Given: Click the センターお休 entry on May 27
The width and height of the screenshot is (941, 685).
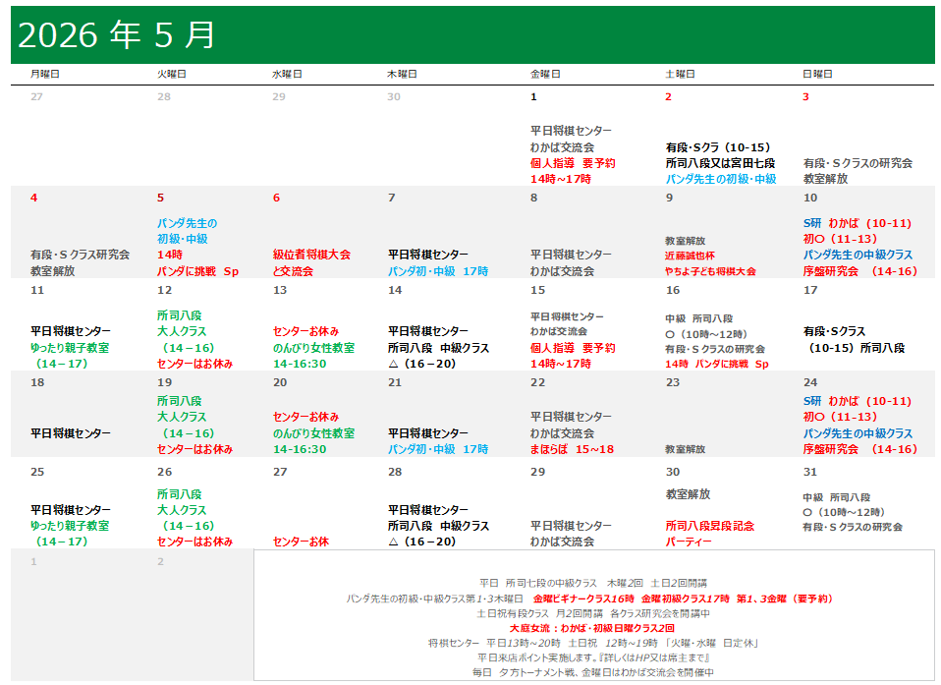Looking at the screenshot, I should coord(301,542).
